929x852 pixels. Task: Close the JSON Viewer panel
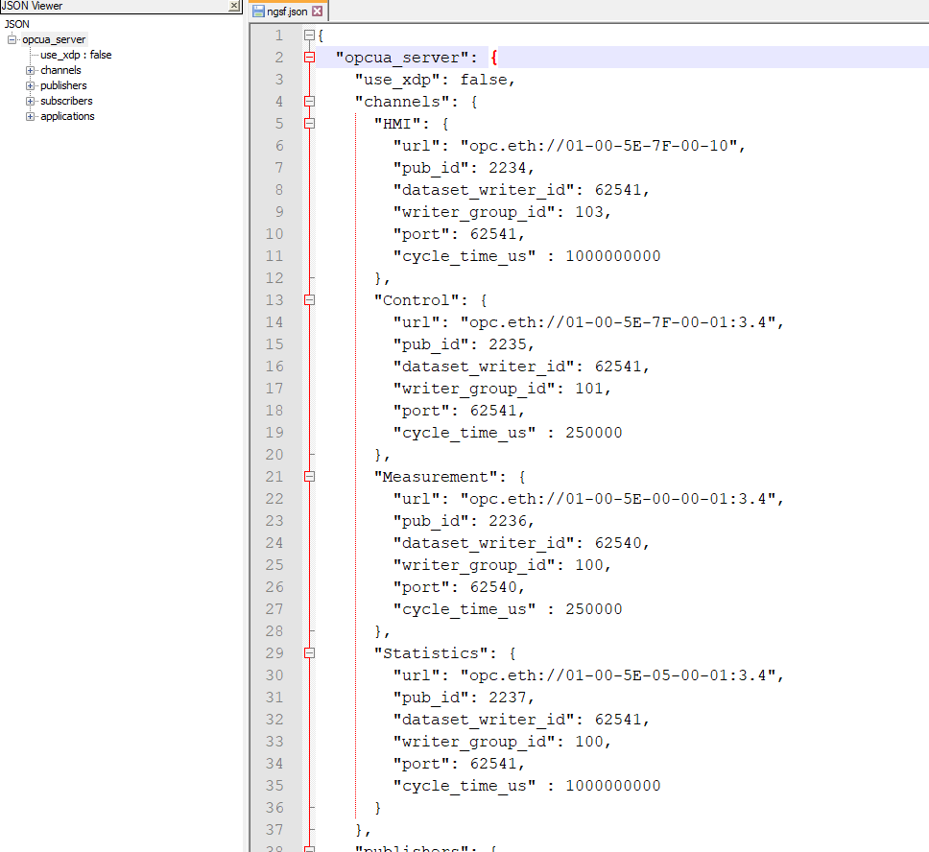click(x=234, y=6)
